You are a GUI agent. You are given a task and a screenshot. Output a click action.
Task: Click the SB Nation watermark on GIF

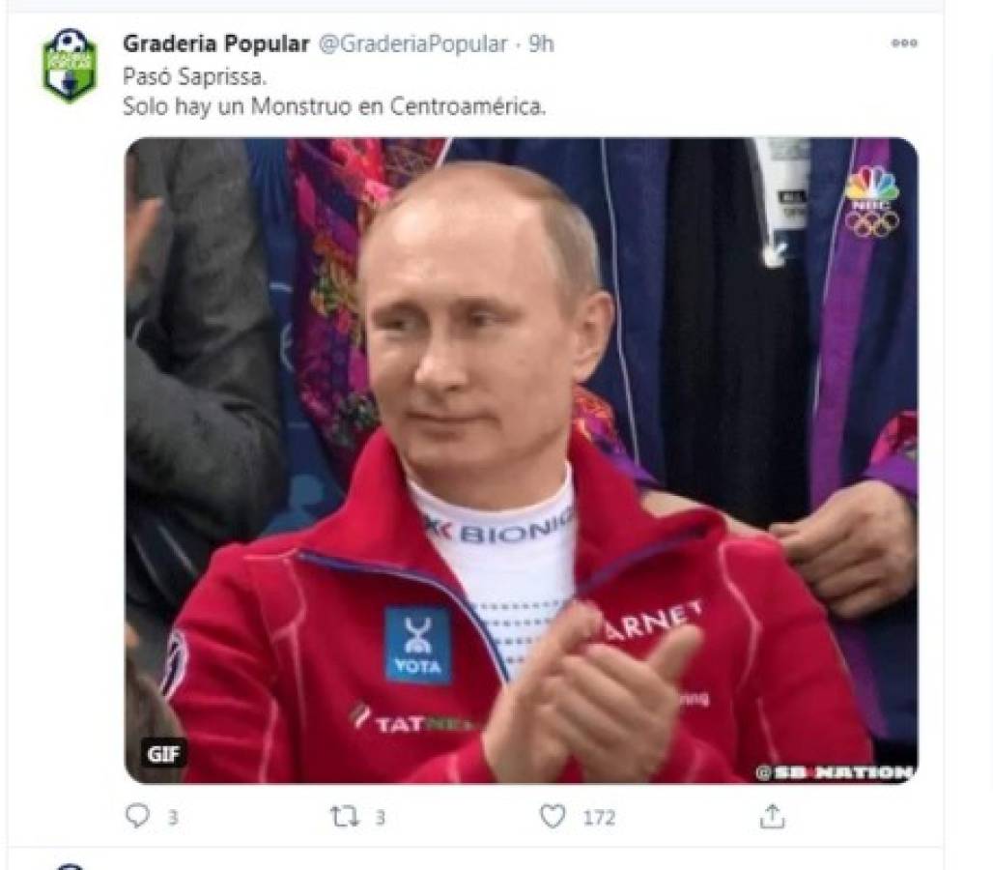point(835,772)
